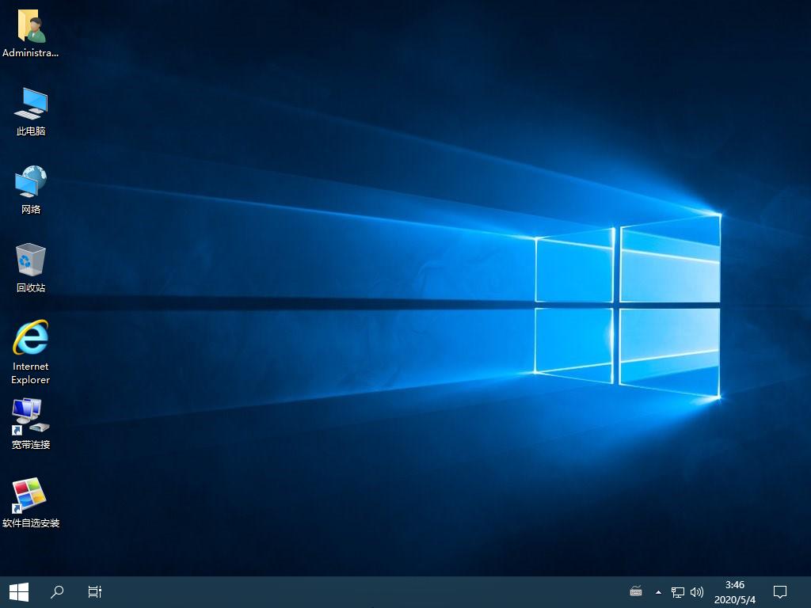Select the 软件自选安装 shortcut icon
The width and height of the screenshot is (811, 608).
click(31, 502)
